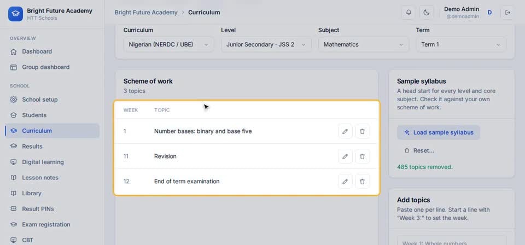Click the Scheme of work heading
This screenshot has width=525, height=245.
(148, 81)
